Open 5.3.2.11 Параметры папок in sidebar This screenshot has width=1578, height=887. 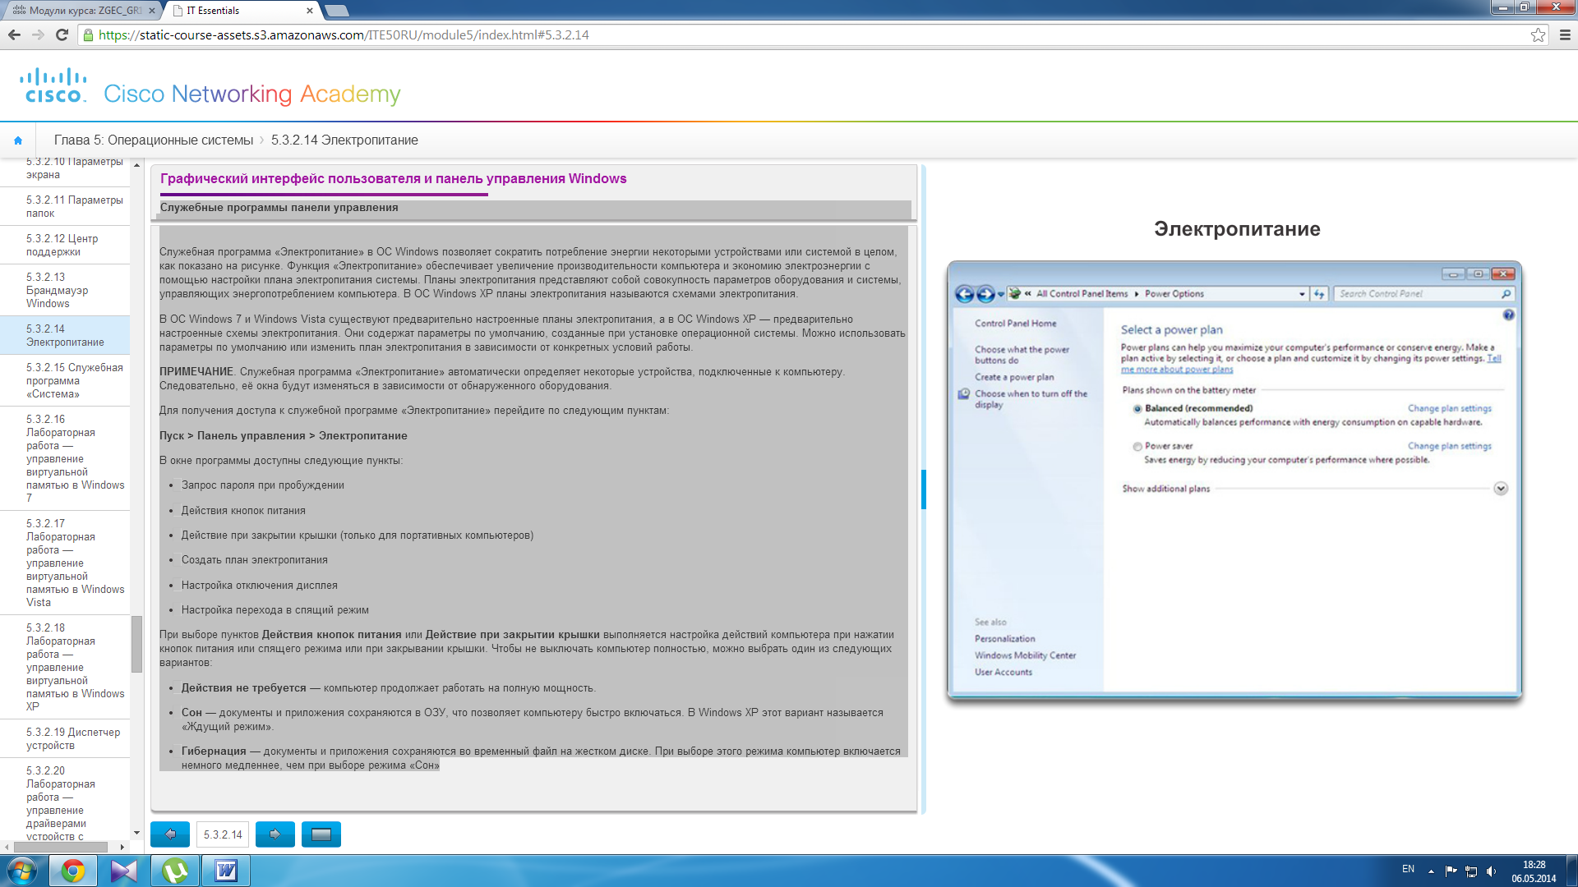65,206
